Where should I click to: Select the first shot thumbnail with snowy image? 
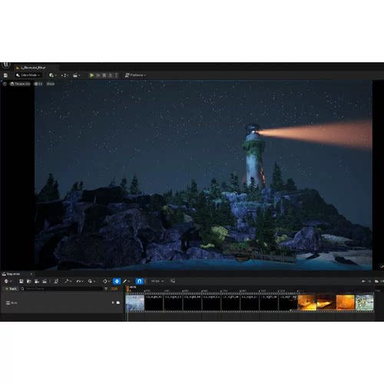135,303
